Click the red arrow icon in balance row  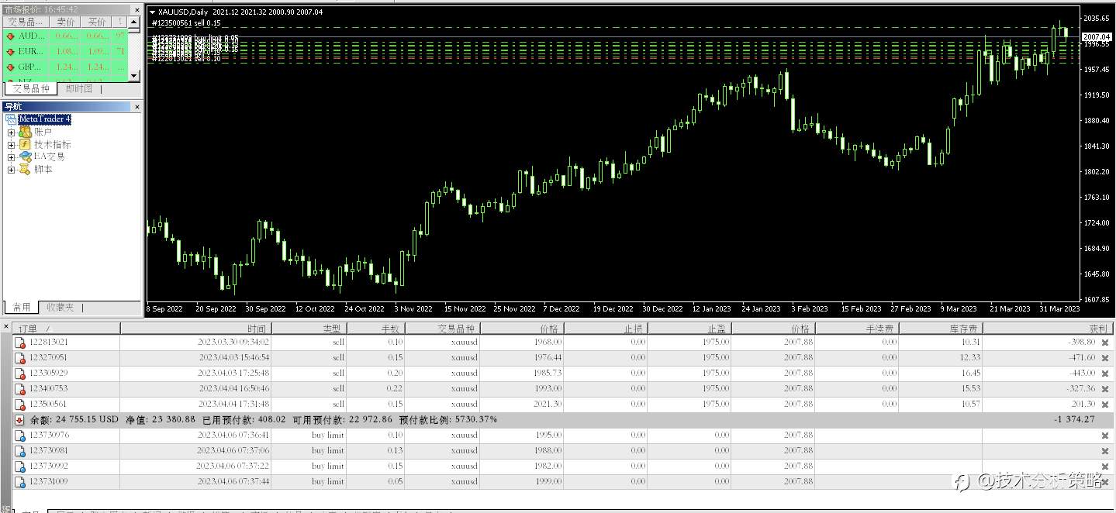(20, 419)
